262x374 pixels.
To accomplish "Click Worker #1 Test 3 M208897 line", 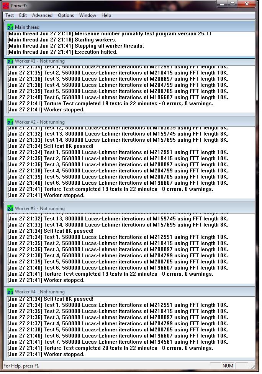I will 118,79.
